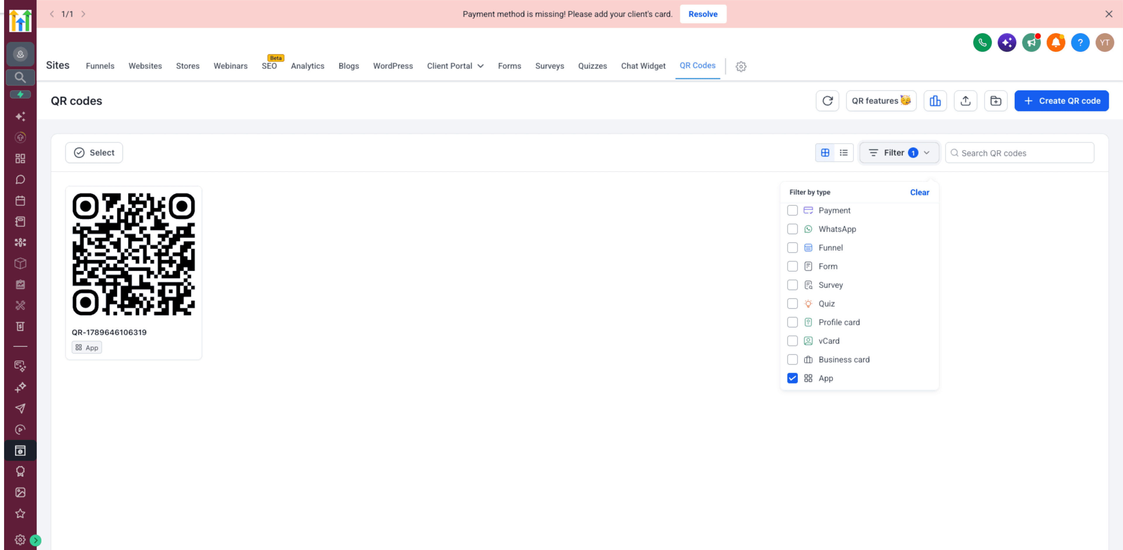Open the orange notifications bell
1123x550 pixels.
[x=1055, y=42]
